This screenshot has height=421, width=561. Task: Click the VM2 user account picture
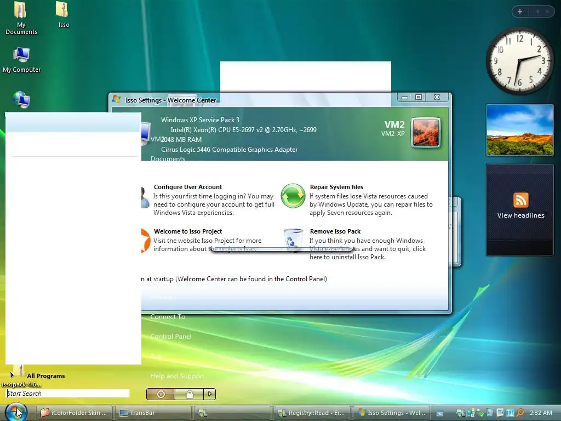(x=426, y=133)
